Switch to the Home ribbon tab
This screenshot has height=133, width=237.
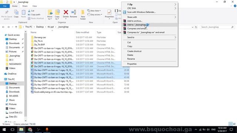(x=15, y=6)
